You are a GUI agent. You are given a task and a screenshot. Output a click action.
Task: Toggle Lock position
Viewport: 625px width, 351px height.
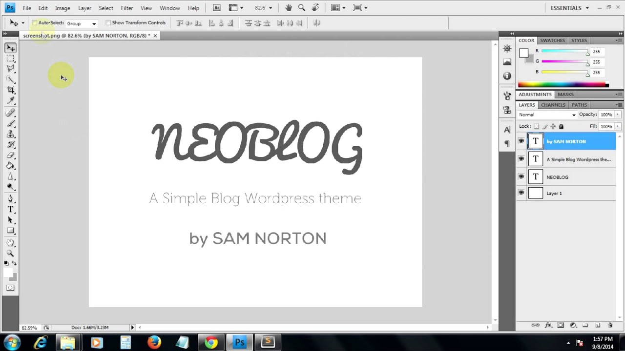(x=553, y=126)
